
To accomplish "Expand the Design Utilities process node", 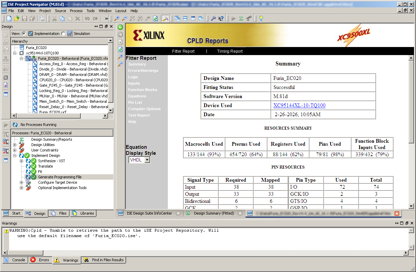I will 15,145.
